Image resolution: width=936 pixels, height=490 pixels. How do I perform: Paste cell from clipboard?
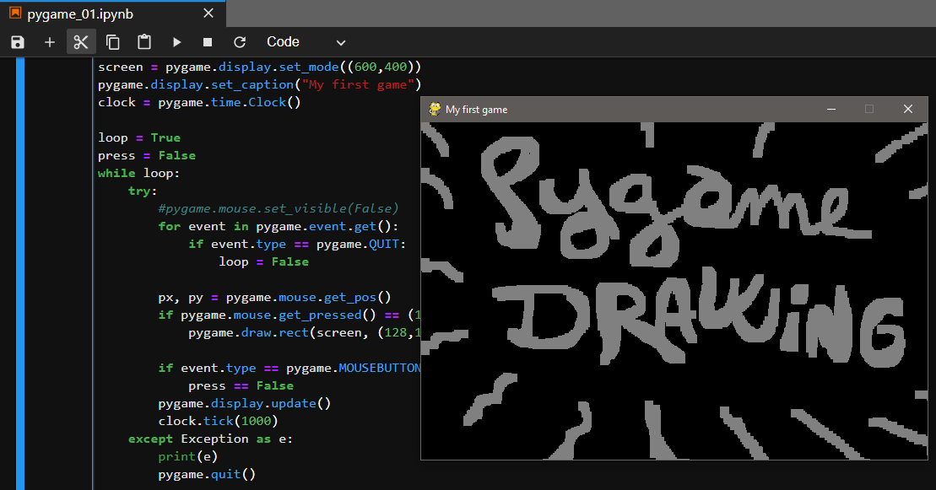pos(143,41)
